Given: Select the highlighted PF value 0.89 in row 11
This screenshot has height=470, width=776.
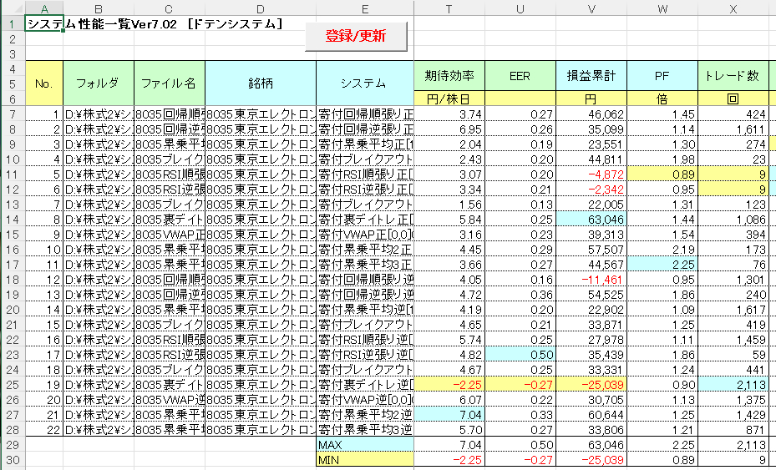Looking at the screenshot, I should click(662, 174).
